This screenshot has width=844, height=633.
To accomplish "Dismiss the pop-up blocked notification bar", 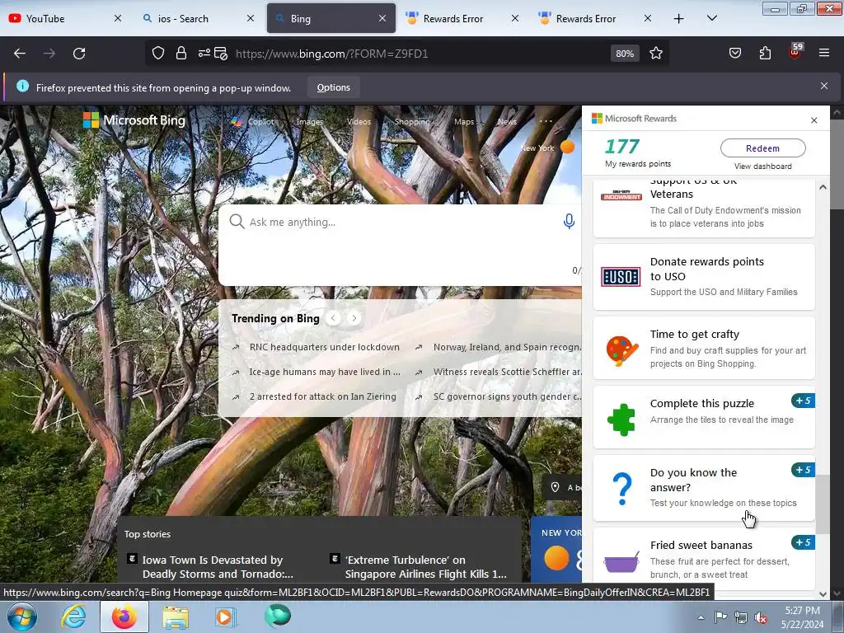I will 823,86.
